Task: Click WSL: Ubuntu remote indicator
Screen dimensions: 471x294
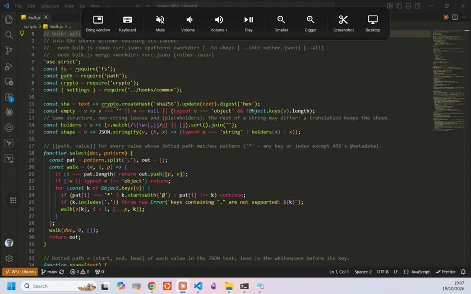Action: coord(20,272)
